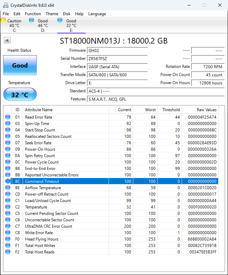This screenshot has height=275, width=228.
Task: Open the File menu
Action: pos(6,14)
